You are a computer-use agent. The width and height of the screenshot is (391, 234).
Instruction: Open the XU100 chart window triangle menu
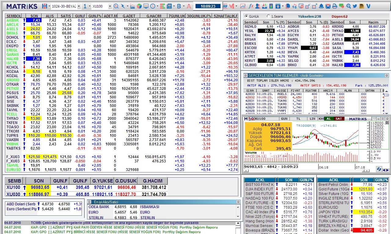coord(375,119)
